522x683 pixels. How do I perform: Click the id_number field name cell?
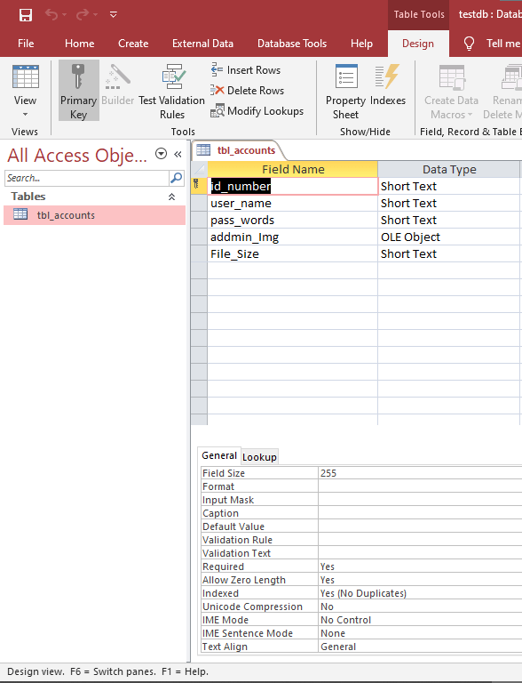pos(293,187)
